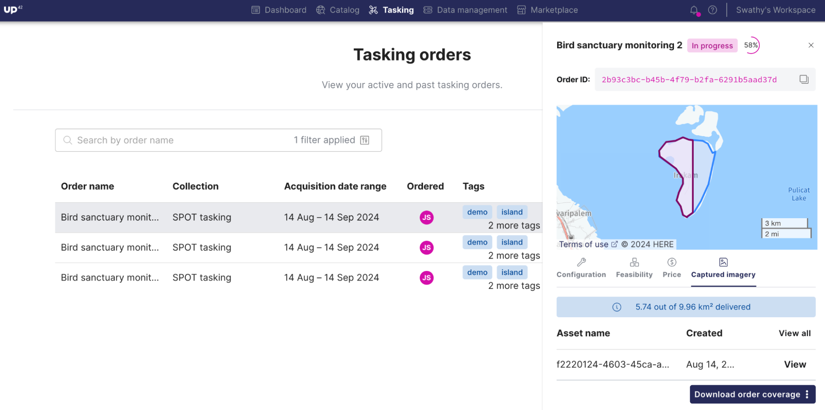Click the JS avatar in the third order row
The image size is (825, 410).
427,278
